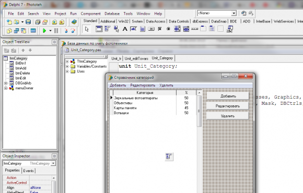Click the Добавить button on form

pos(228,96)
